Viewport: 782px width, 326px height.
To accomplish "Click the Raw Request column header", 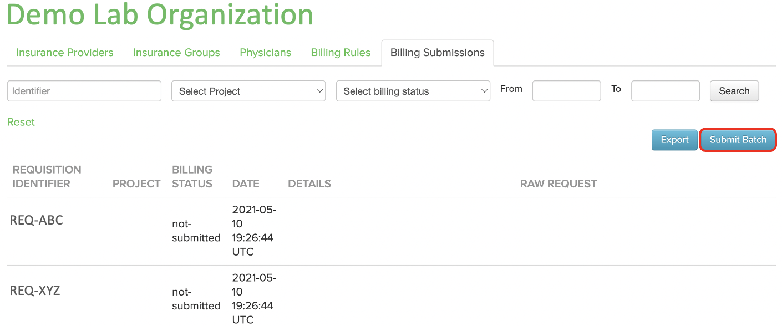I will [x=558, y=184].
